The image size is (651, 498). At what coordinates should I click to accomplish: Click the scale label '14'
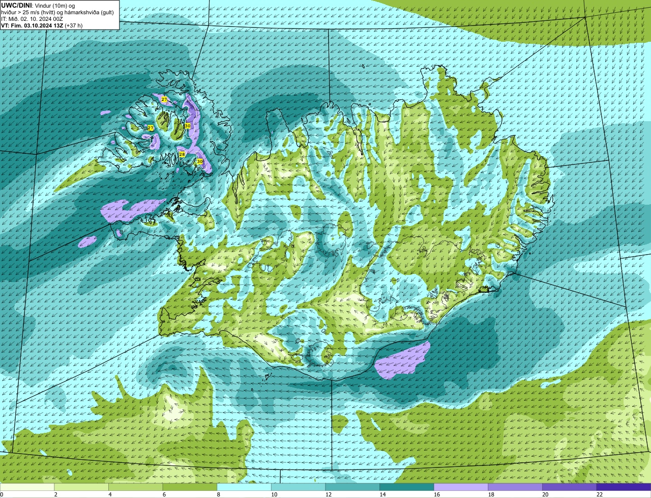pyautogui.click(x=382, y=494)
